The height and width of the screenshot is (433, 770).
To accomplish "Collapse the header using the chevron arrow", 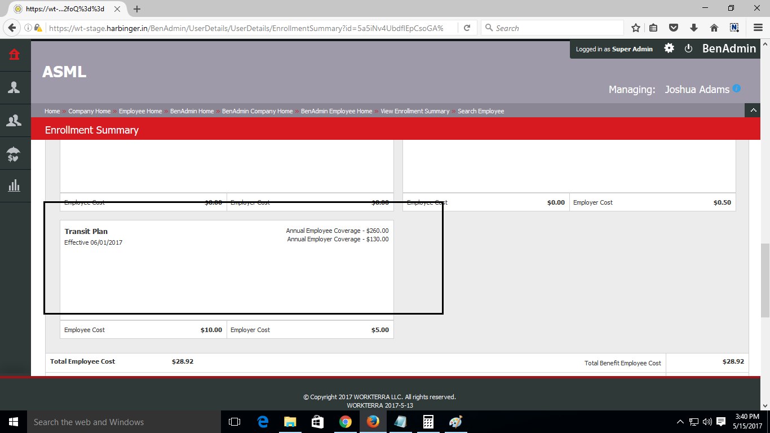I will (753, 111).
